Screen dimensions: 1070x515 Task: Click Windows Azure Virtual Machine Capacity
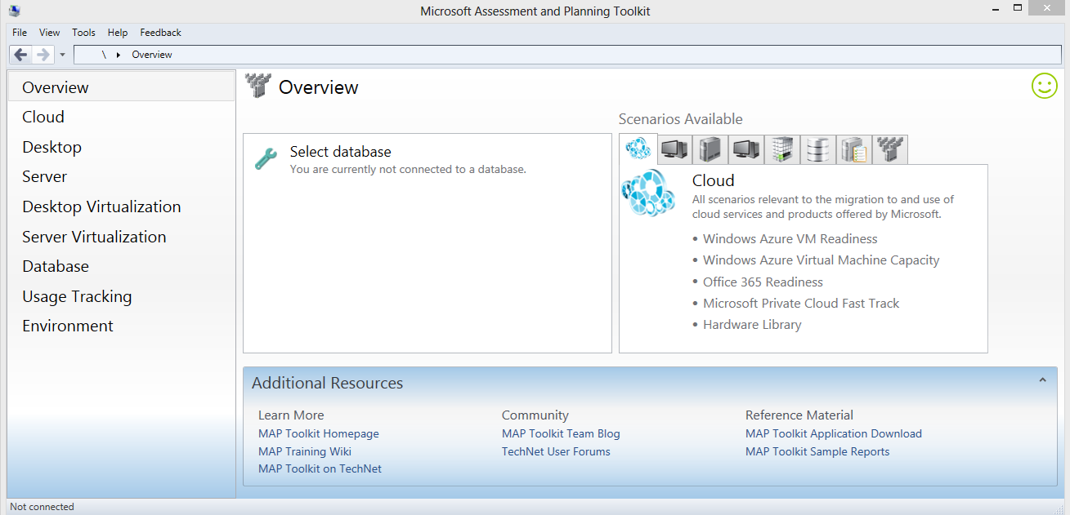[x=822, y=260]
